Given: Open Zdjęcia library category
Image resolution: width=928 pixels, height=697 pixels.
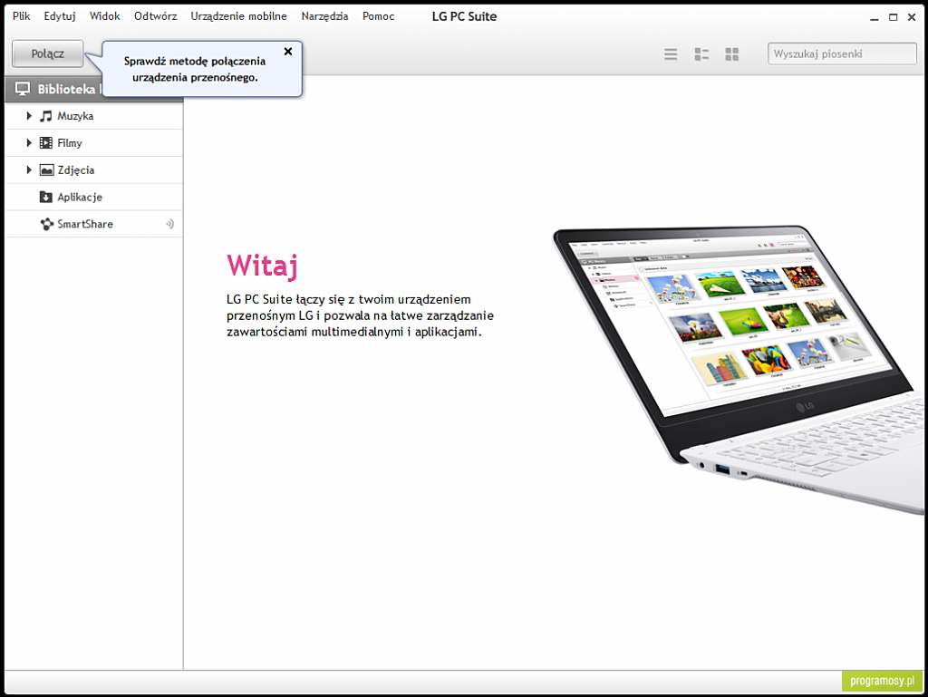Looking at the screenshot, I should point(93,170).
